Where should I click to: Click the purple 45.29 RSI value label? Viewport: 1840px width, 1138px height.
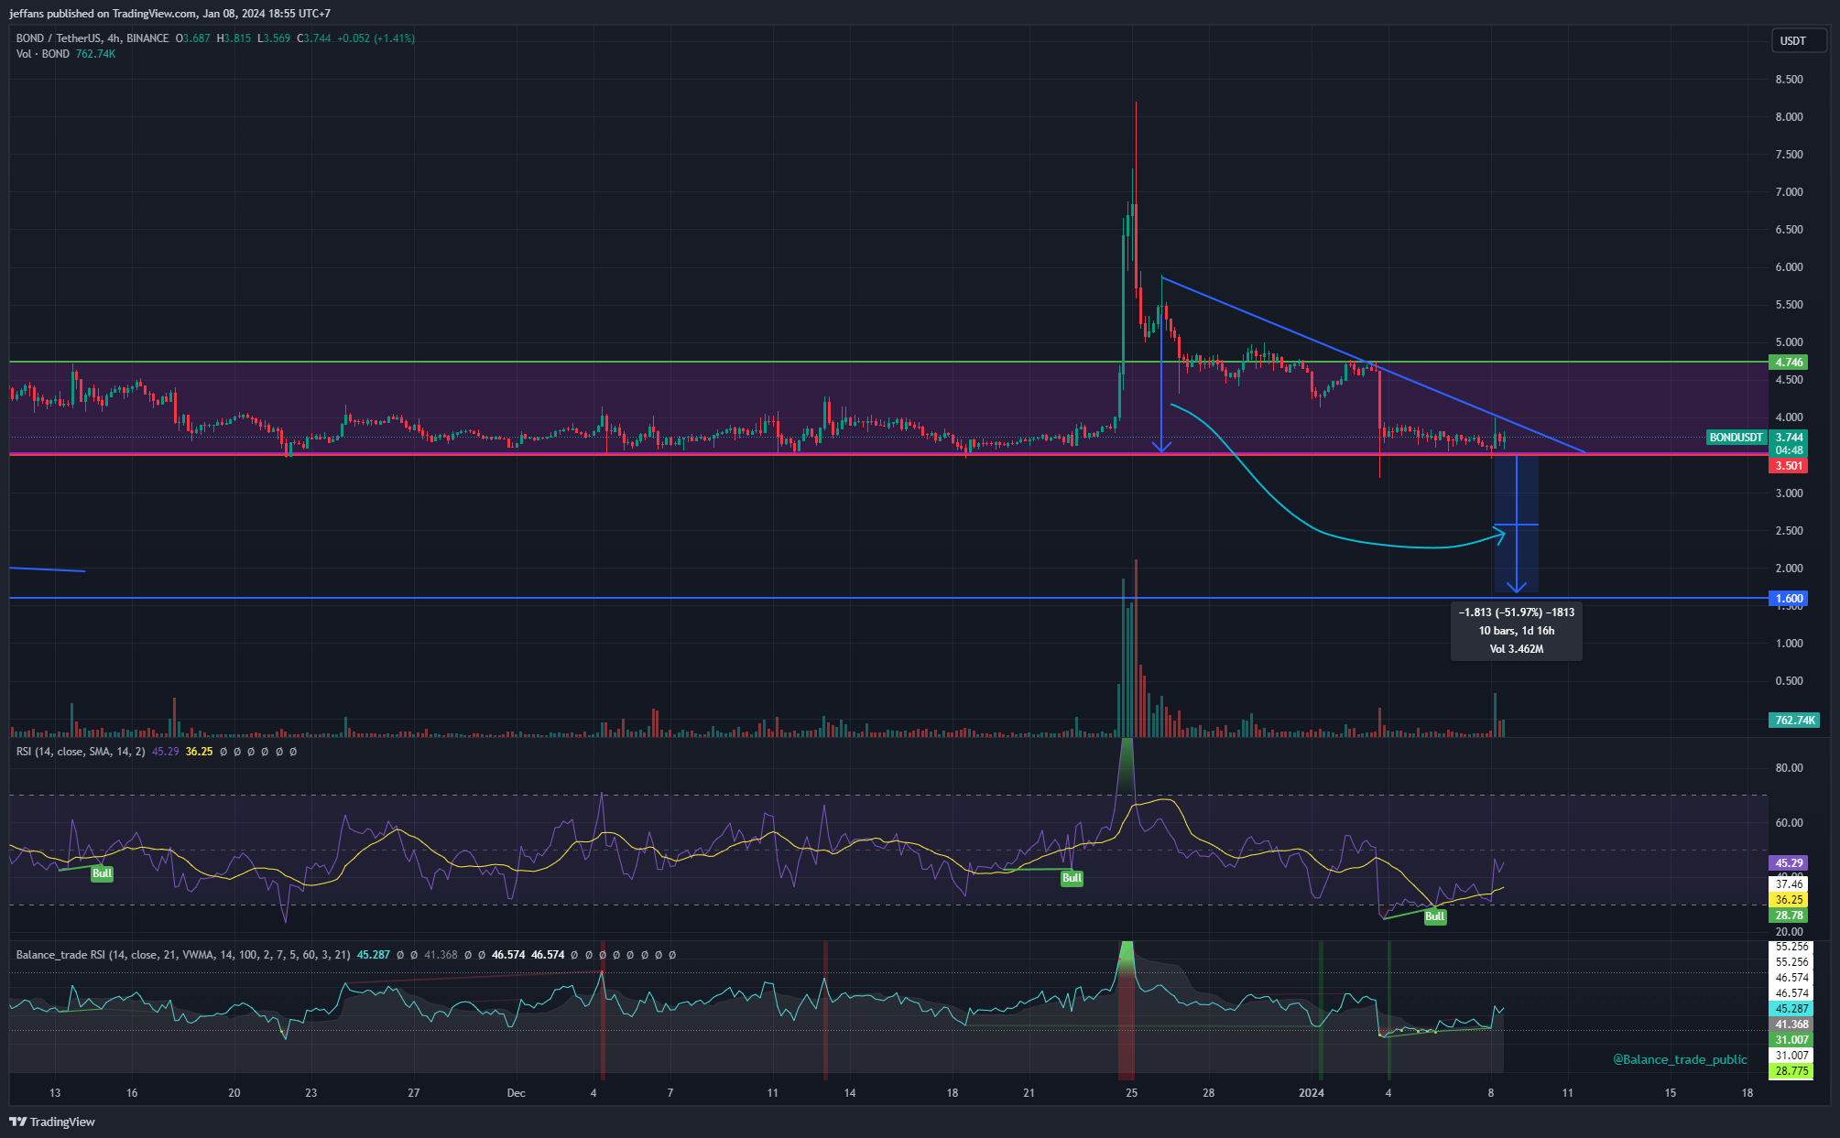coord(1789,862)
